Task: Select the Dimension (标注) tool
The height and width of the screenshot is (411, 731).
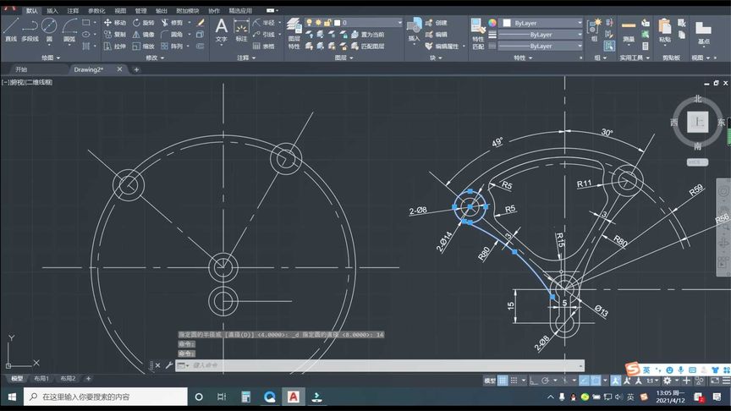Action: coord(241,30)
